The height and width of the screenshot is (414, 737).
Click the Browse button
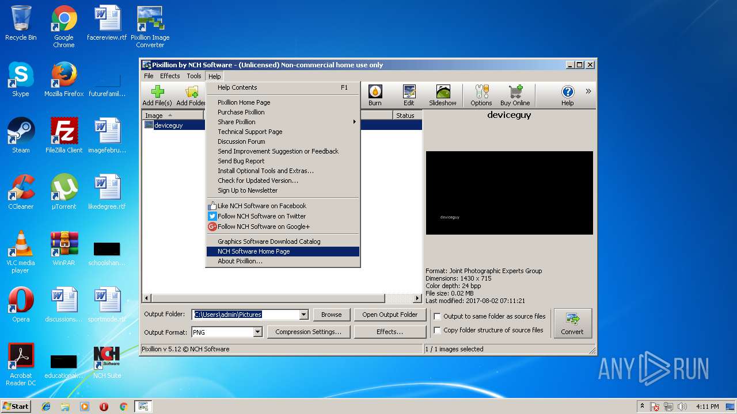(x=331, y=315)
